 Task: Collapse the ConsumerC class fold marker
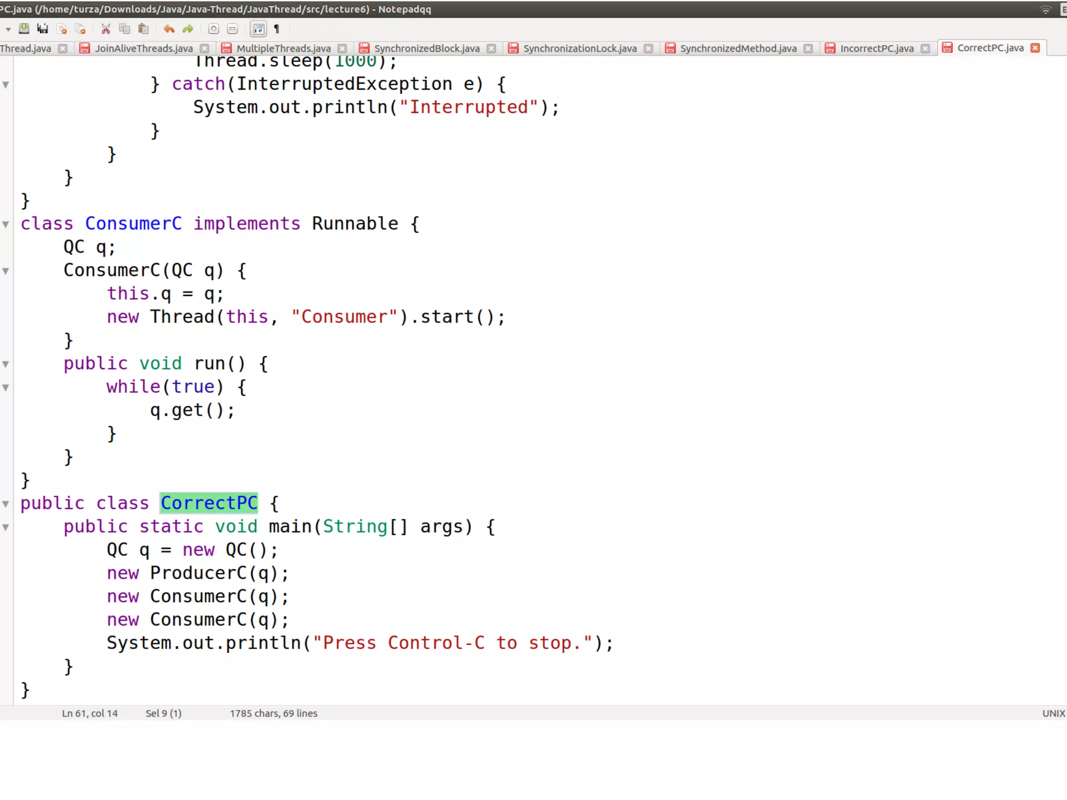[x=6, y=224]
